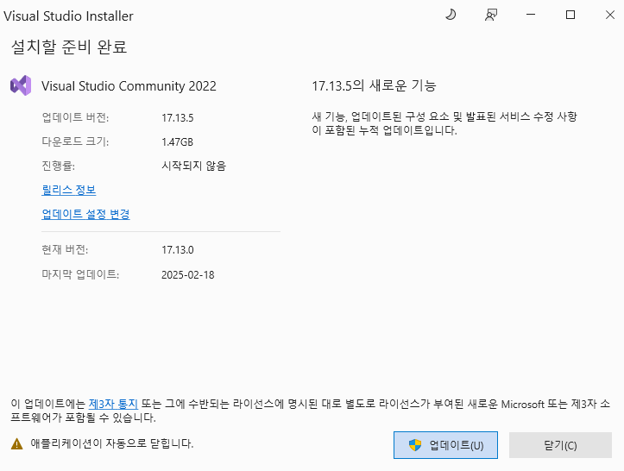Open the 업데이트 설정 변경 link

point(86,214)
